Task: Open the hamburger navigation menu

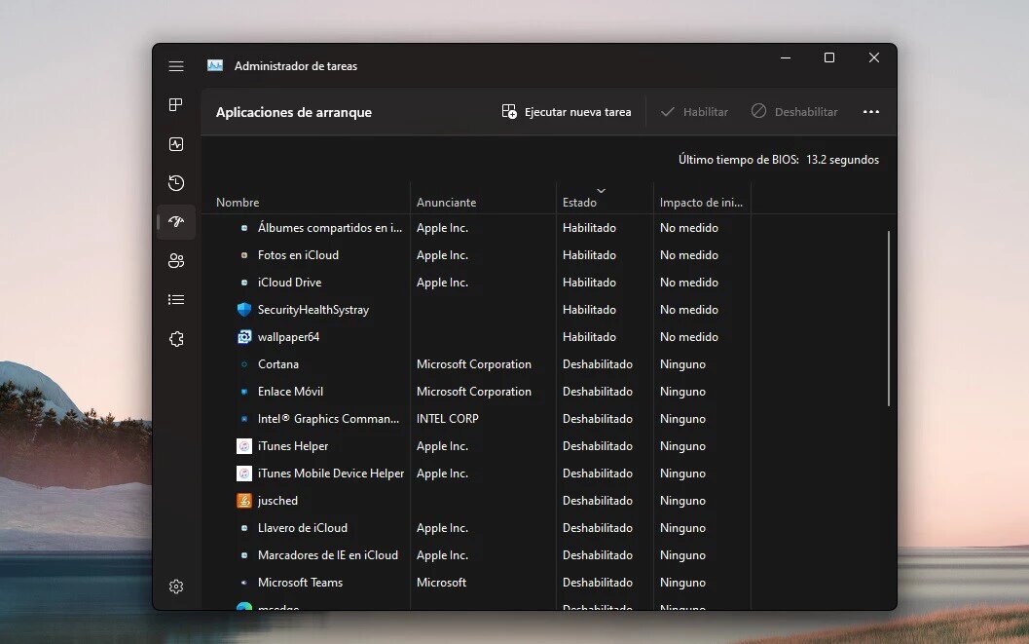Action: (x=176, y=66)
